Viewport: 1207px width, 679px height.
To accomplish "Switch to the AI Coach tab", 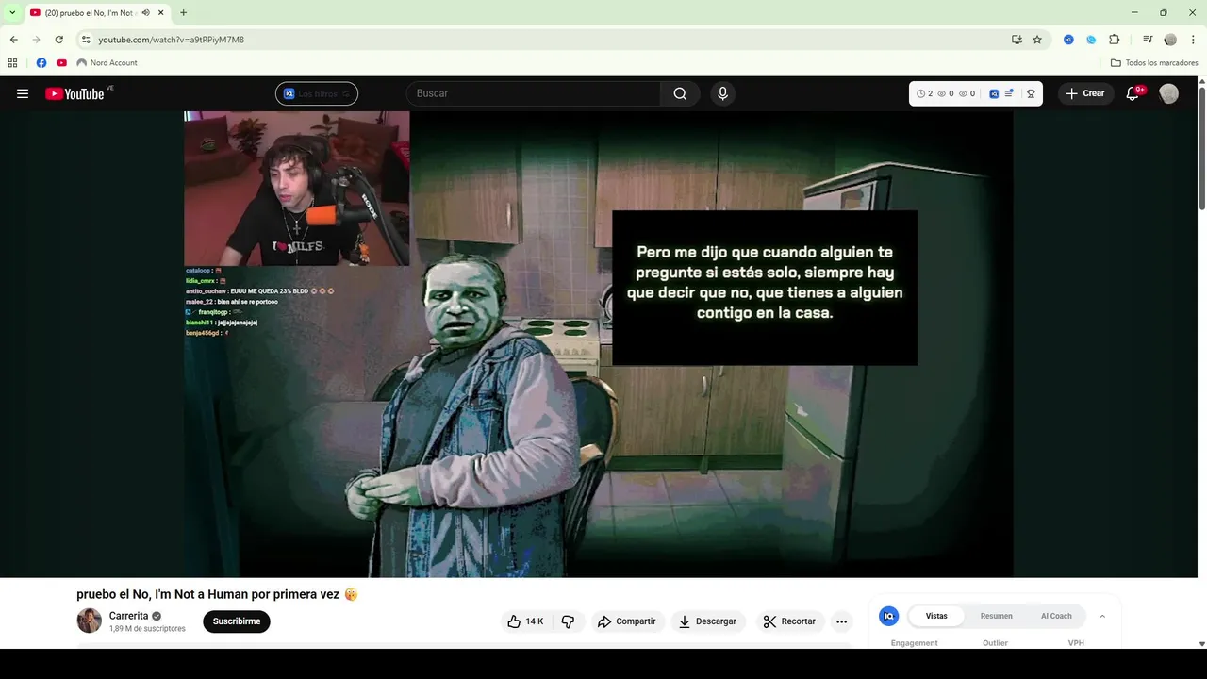I will point(1056,616).
